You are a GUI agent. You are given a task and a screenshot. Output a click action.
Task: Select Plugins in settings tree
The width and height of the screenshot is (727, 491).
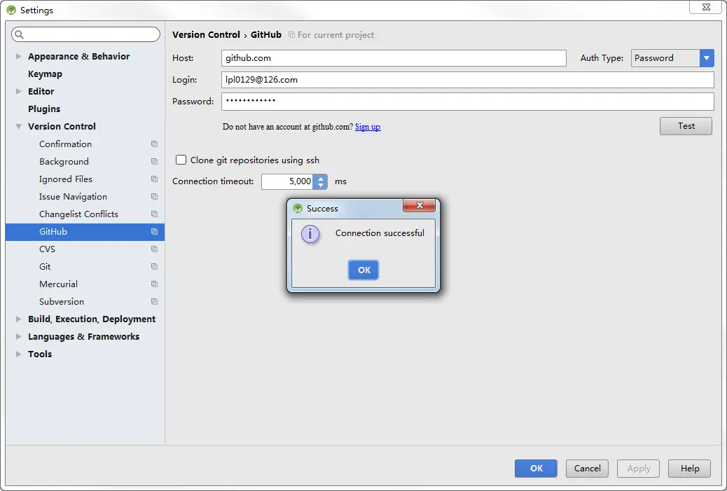[44, 109]
